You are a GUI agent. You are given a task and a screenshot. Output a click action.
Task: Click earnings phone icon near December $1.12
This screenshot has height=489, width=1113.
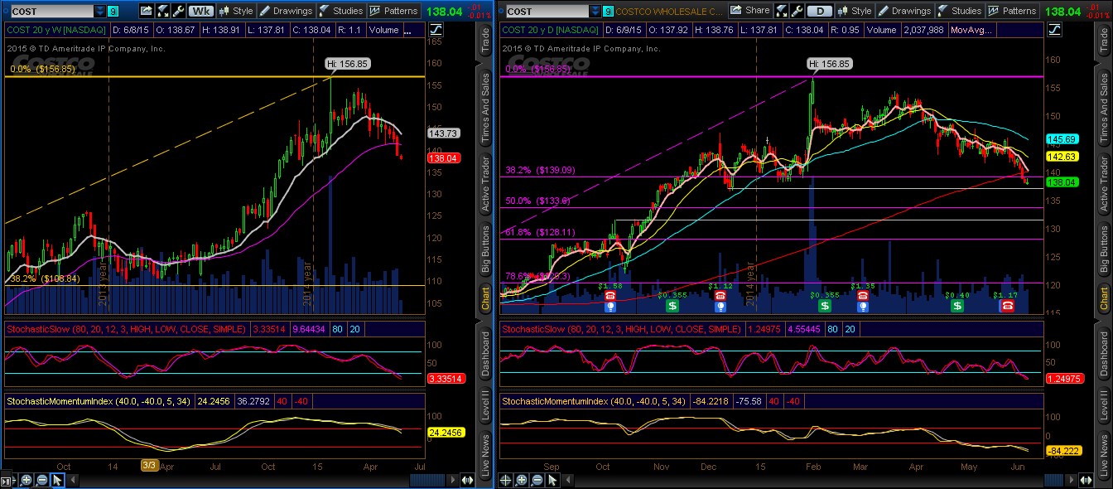(x=721, y=295)
